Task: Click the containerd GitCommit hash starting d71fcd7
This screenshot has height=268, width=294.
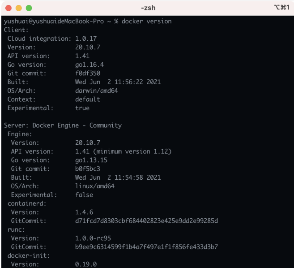Action: coord(146,221)
